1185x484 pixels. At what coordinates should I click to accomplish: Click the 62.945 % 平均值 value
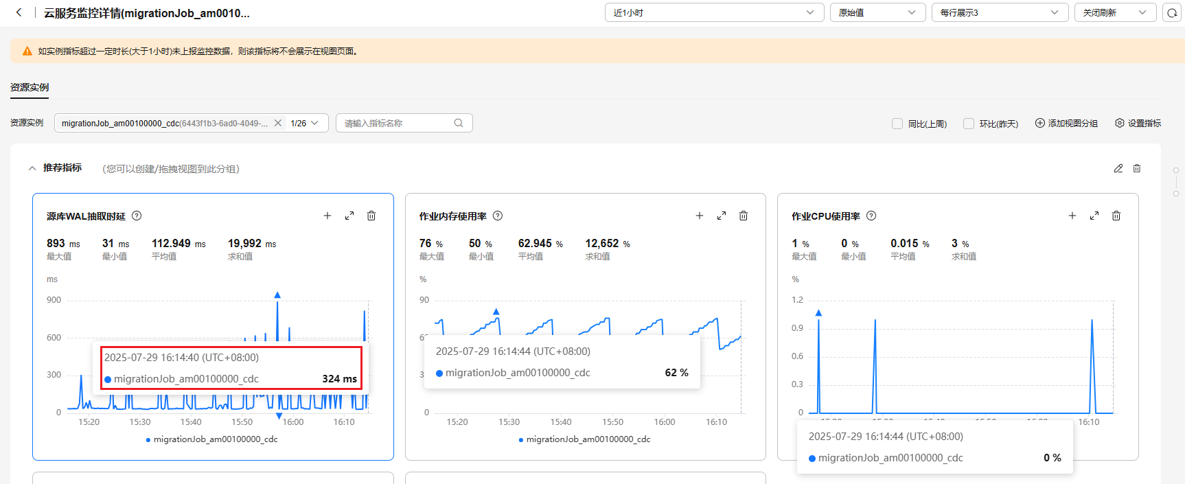[x=540, y=244]
